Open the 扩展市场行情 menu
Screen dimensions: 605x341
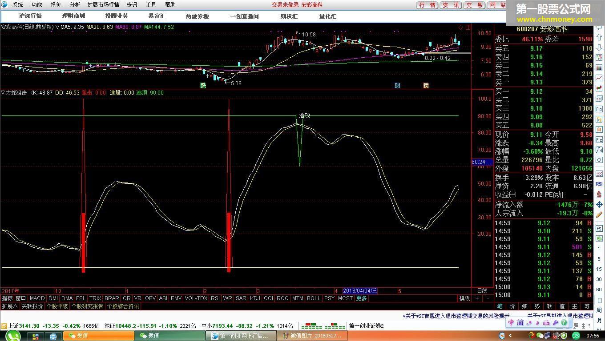click(103, 5)
